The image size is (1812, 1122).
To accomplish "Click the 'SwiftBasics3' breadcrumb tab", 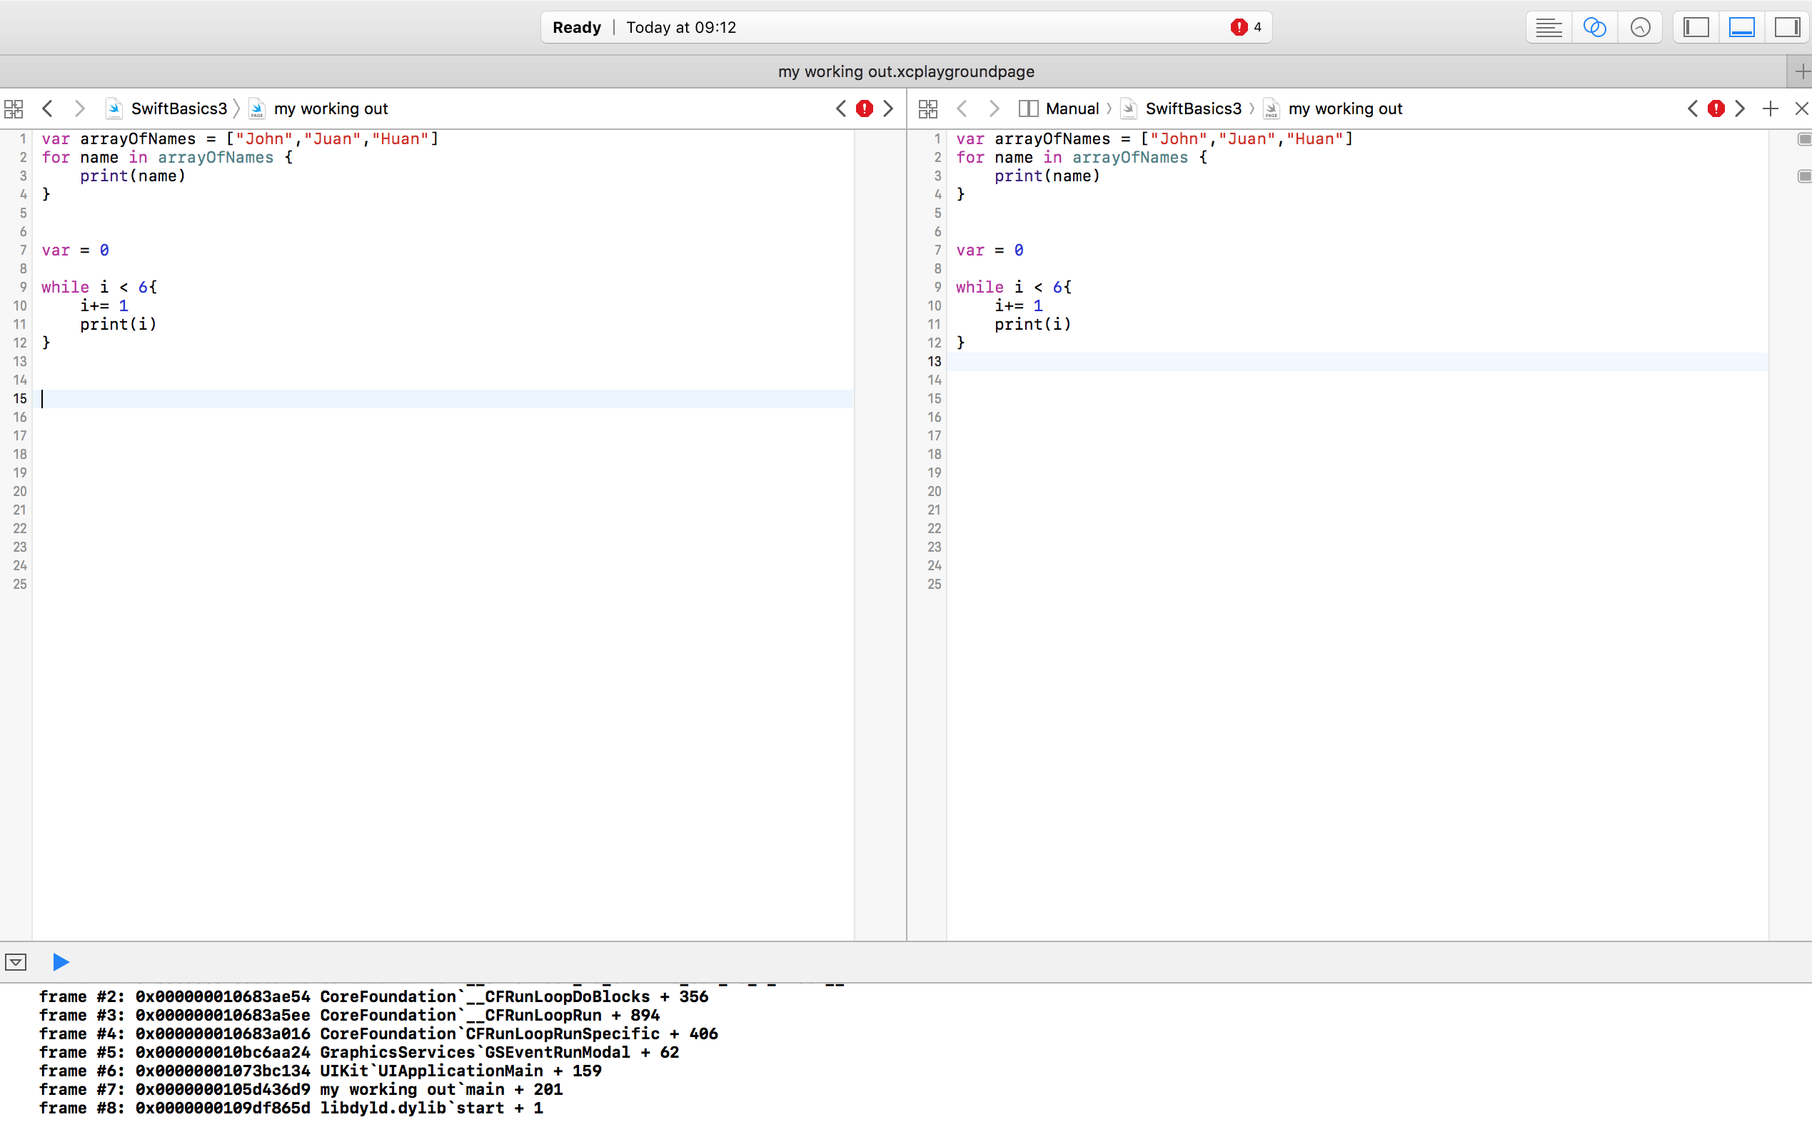I will [x=178, y=107].
